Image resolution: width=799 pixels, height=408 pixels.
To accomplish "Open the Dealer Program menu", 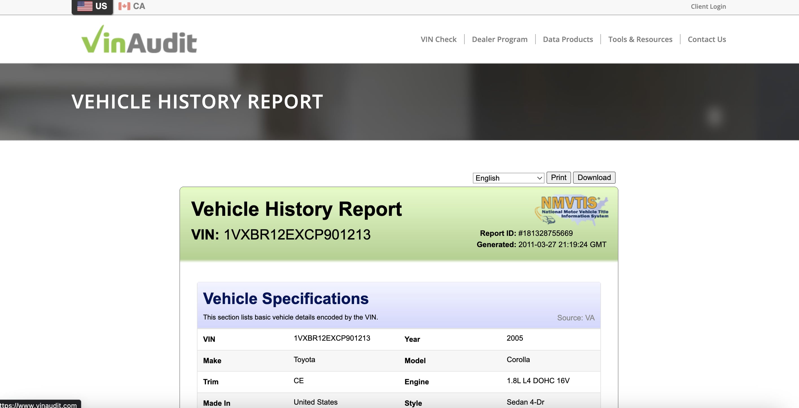I will point(499,39).
